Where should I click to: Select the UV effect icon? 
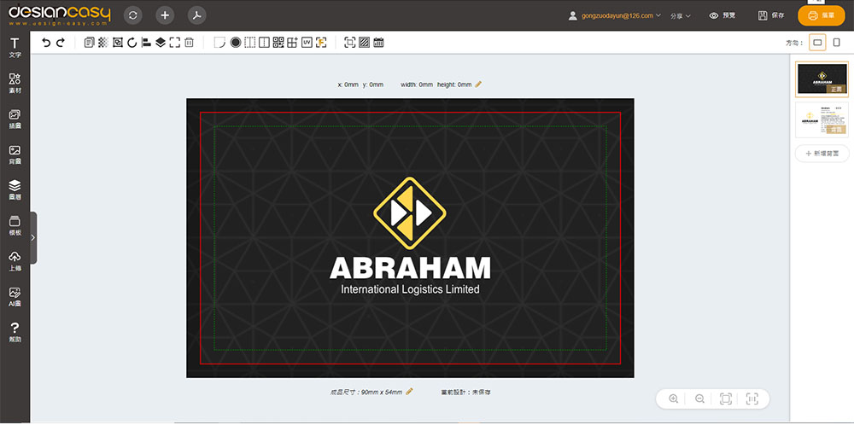307,43
